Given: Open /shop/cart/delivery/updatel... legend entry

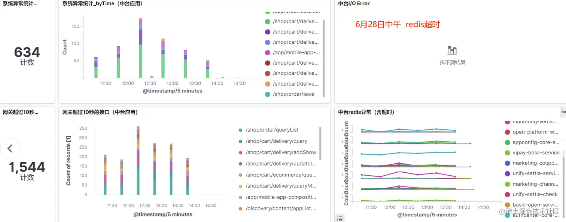Looking at the screenshot, I should pos(281,163).
